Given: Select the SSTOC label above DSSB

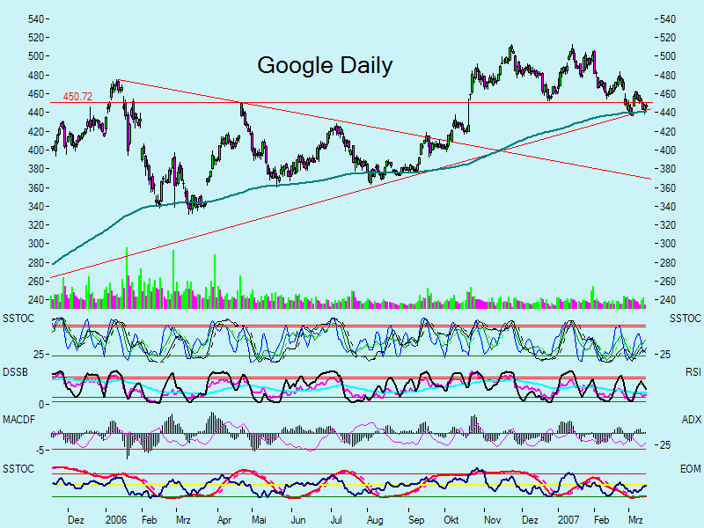Looking at the screenshot, I should pos(18,319).
